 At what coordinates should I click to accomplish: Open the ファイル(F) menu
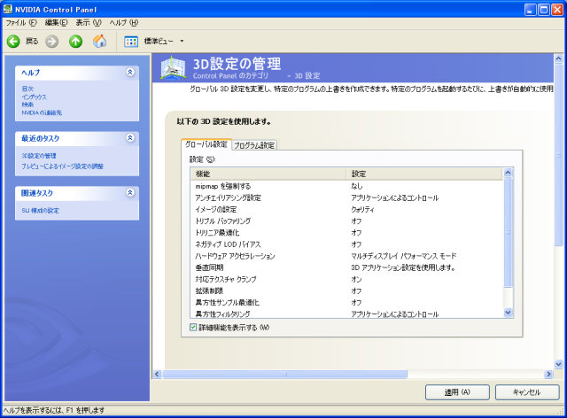coord(21,23)
